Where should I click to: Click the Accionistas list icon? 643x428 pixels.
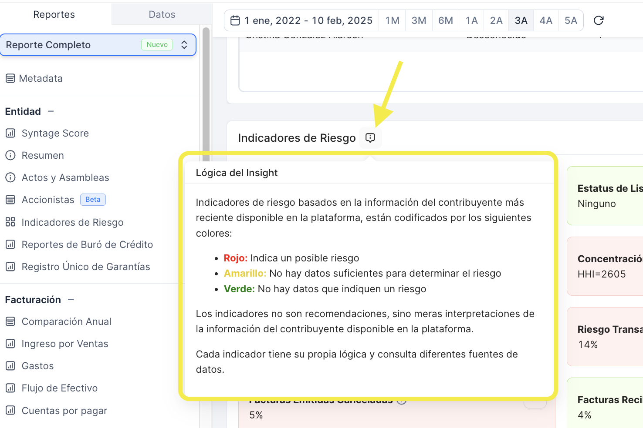(10, 200)
